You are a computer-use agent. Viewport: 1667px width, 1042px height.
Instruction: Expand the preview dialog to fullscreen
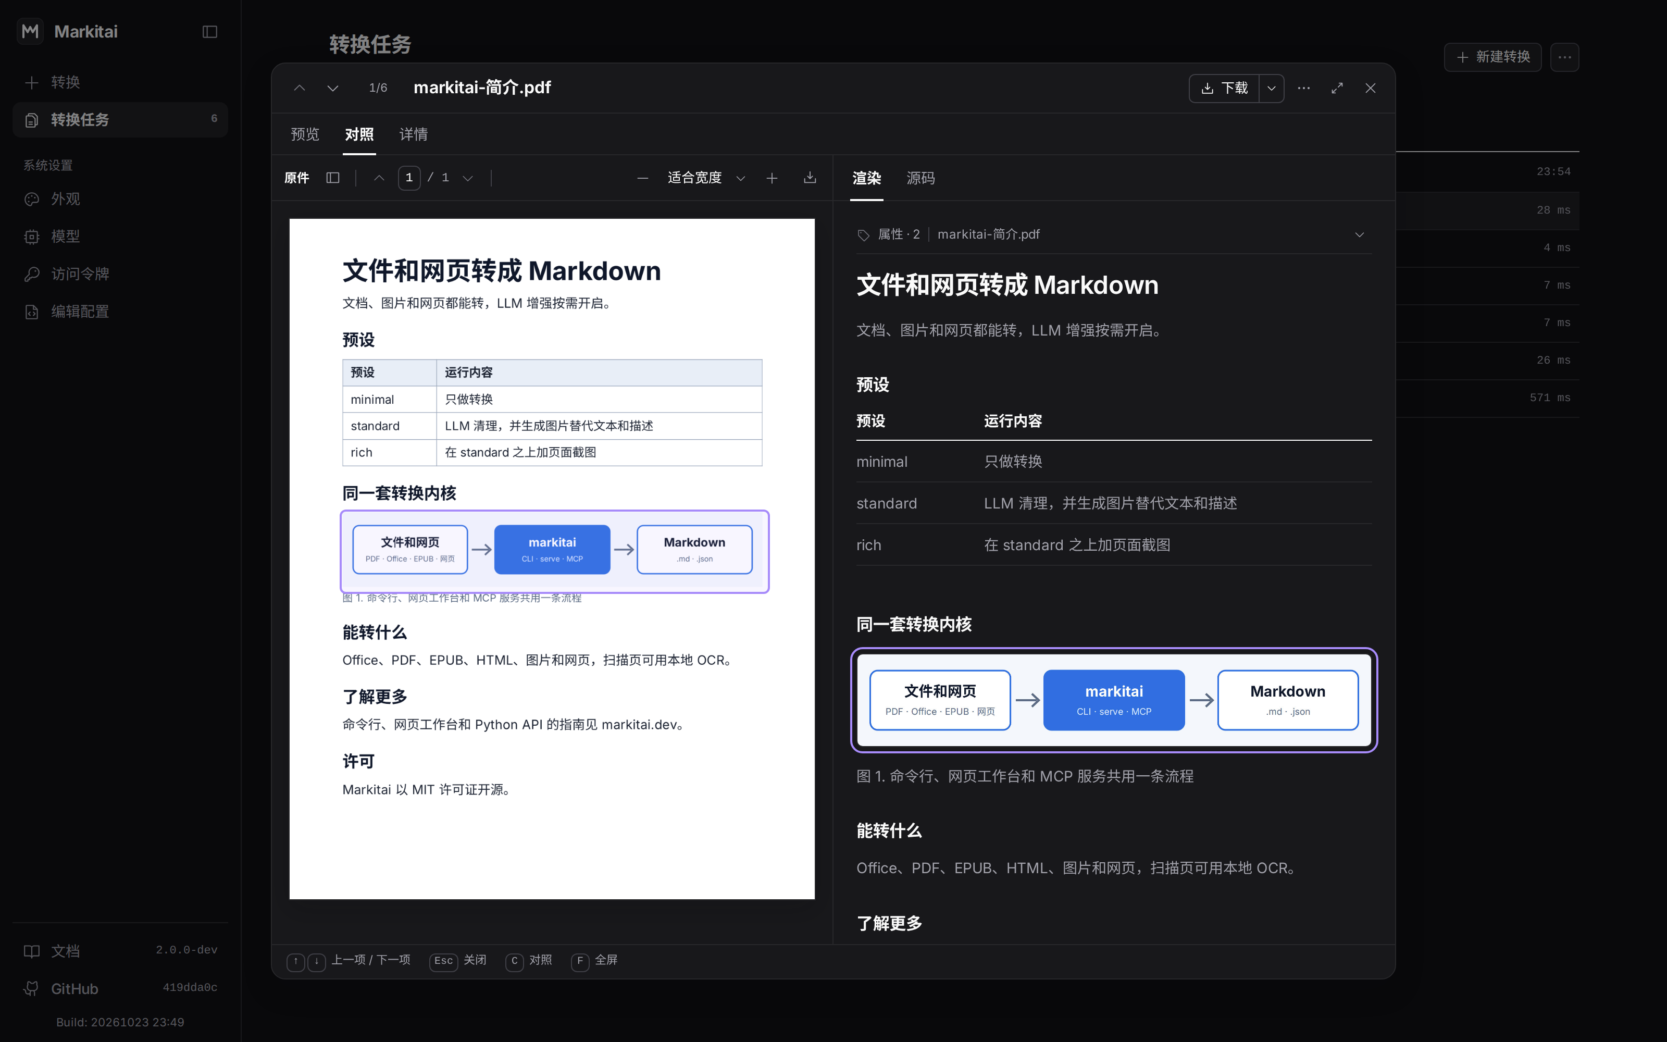point(1337,88)
